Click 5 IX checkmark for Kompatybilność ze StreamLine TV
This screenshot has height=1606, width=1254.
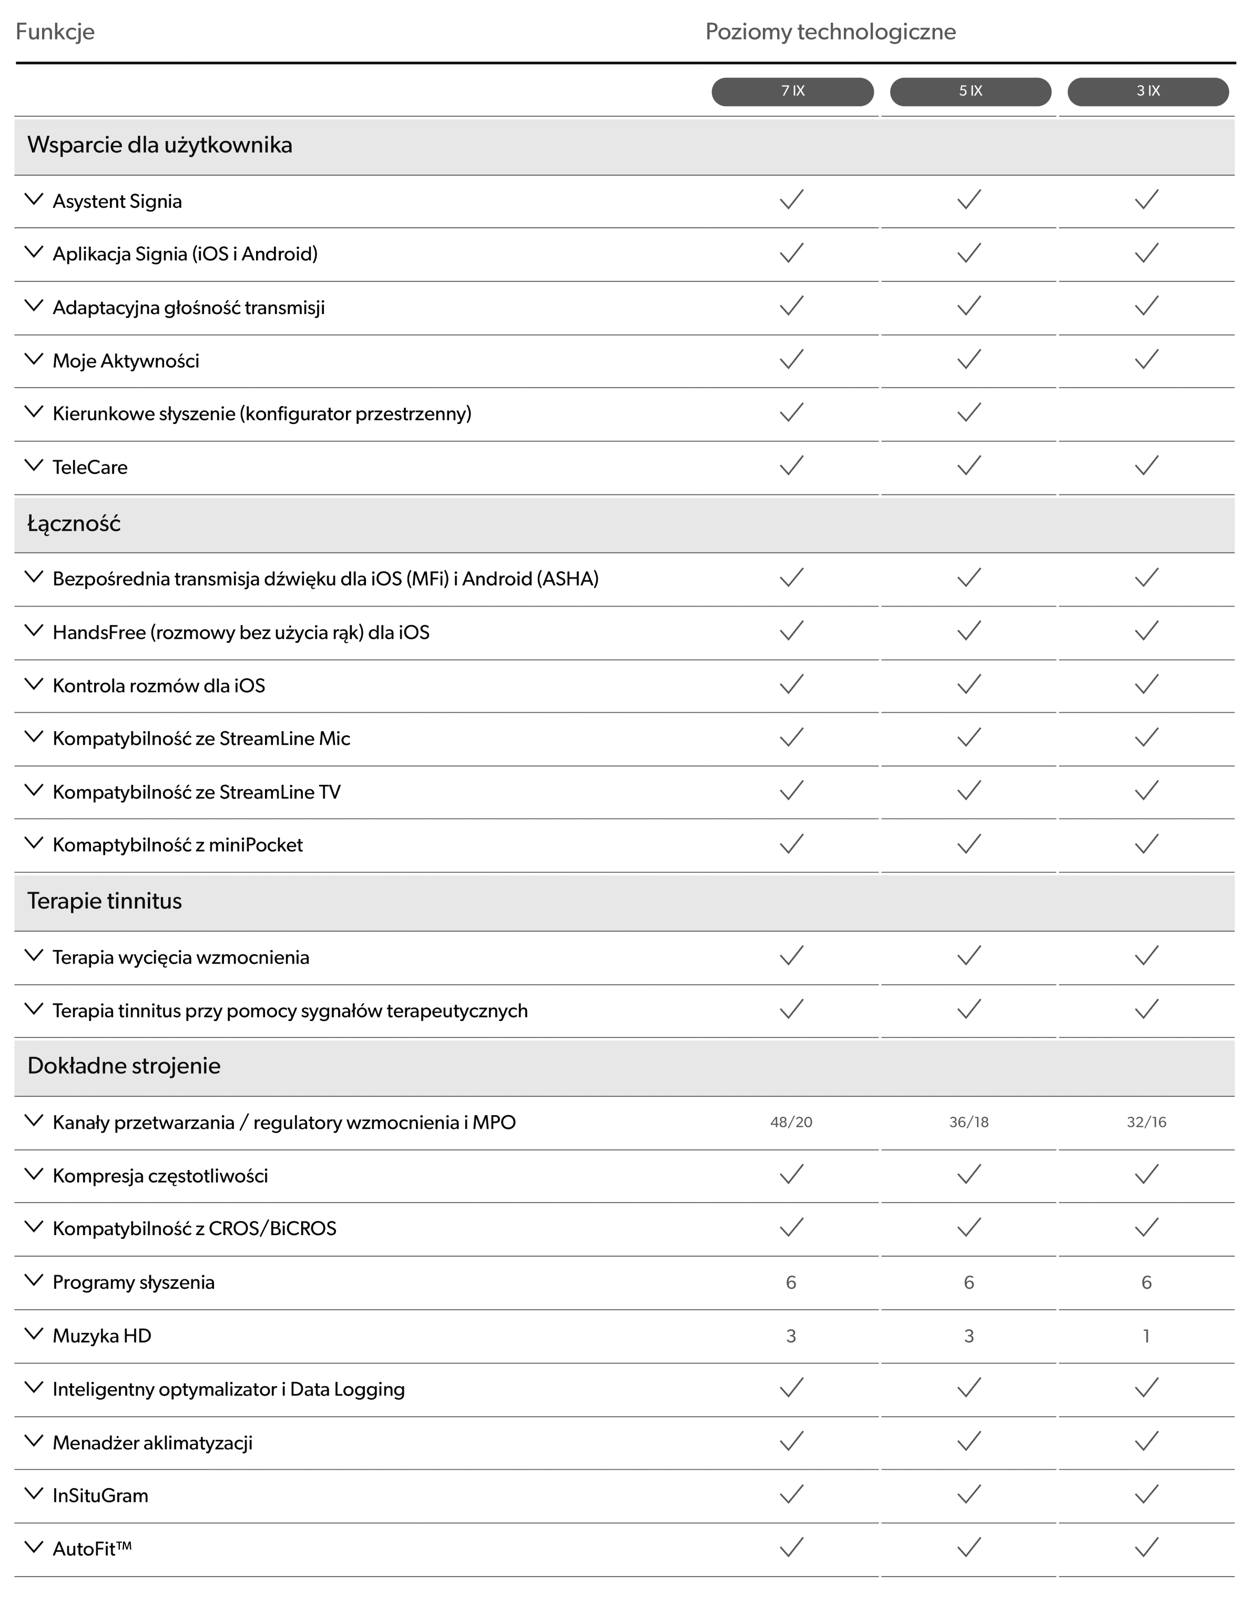pyautogui.click(x=969, y=791)
